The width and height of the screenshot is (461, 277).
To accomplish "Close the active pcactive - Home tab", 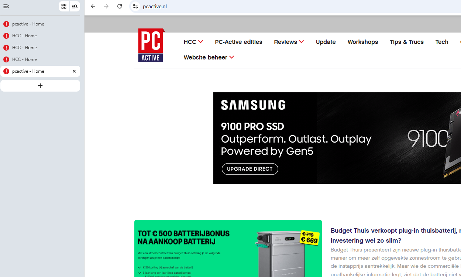I will [74, 71].
